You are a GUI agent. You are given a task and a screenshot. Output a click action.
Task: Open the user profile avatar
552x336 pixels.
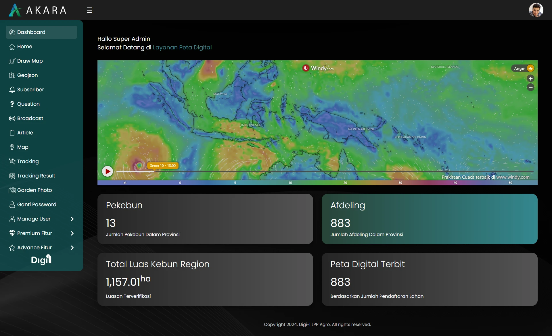click(536, 10)
